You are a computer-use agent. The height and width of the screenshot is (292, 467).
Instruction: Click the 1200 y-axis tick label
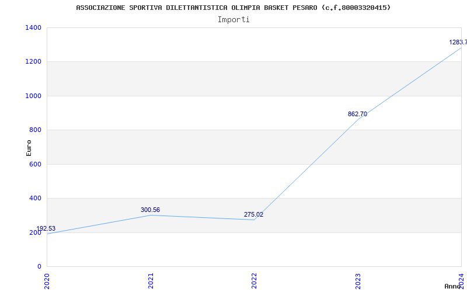(x=33, y=62)
